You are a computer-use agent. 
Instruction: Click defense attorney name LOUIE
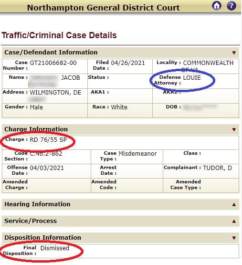192,77
